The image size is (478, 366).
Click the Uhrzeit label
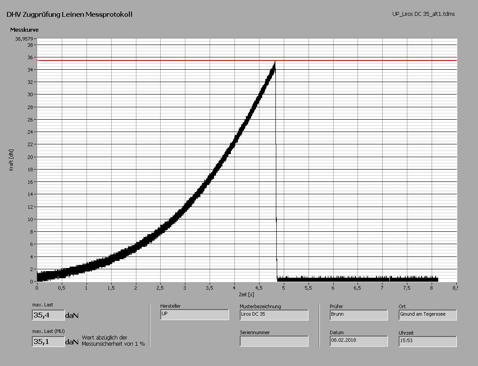[x=406, y=333]
